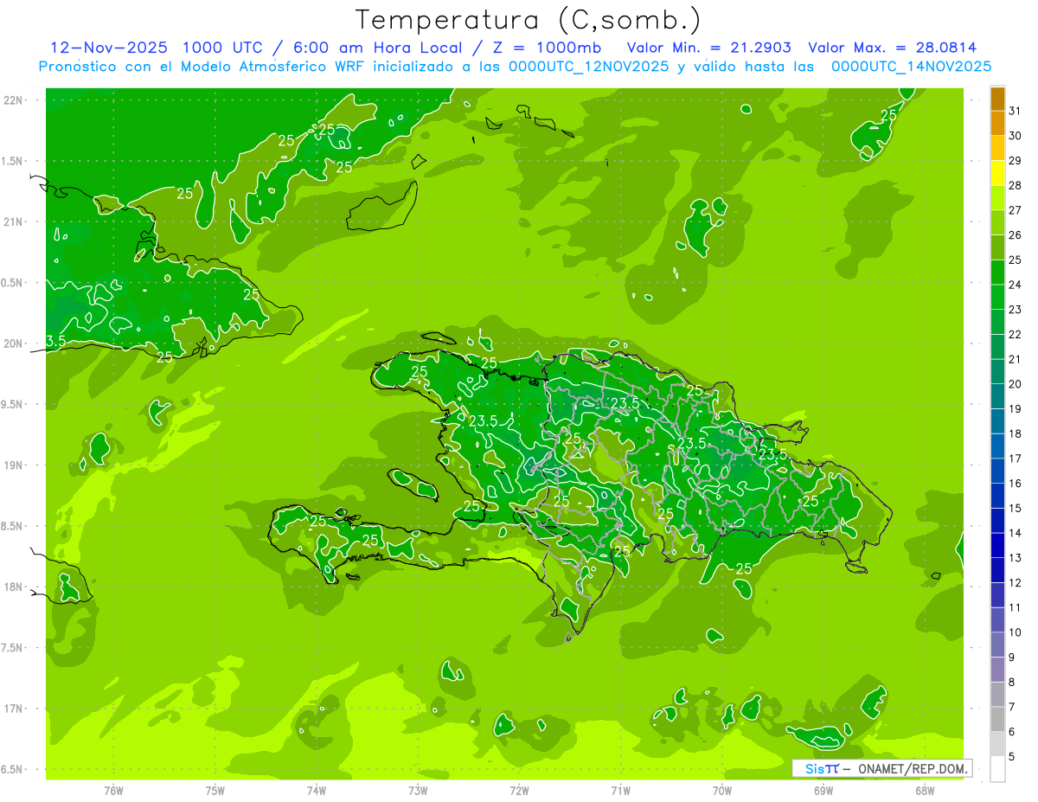
Task: Click the "21N" latitude label
Action: [x=13, y=221]
